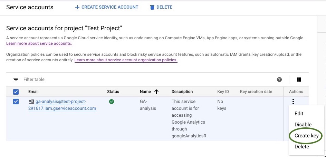
Task: Select Edit from the actions menu
Action: 299,114
